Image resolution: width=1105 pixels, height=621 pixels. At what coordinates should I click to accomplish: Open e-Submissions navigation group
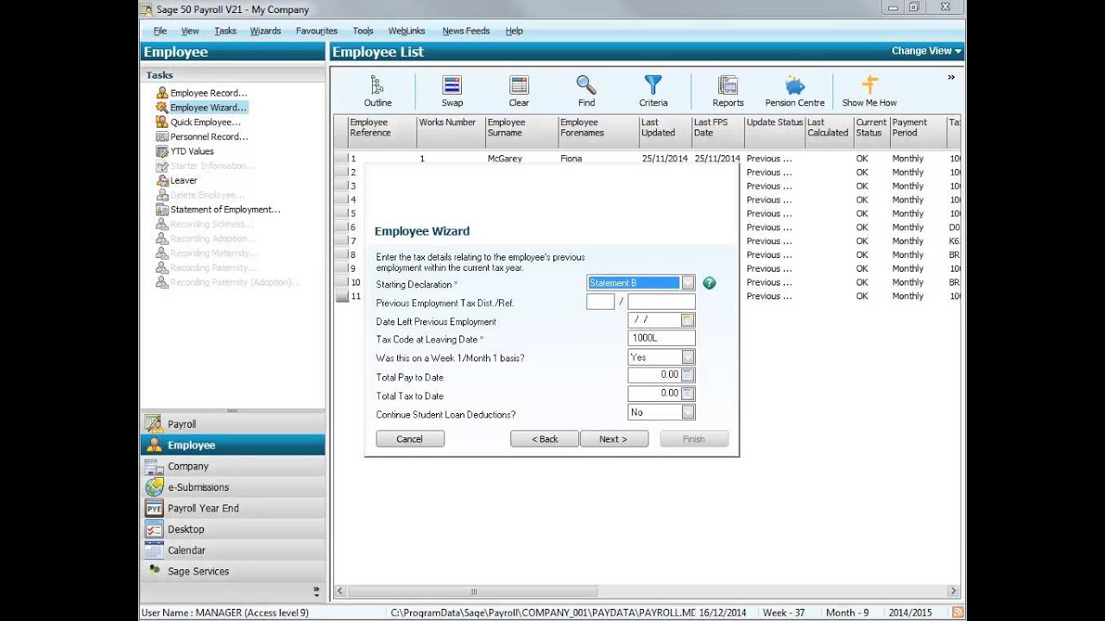tap(233, 487)
